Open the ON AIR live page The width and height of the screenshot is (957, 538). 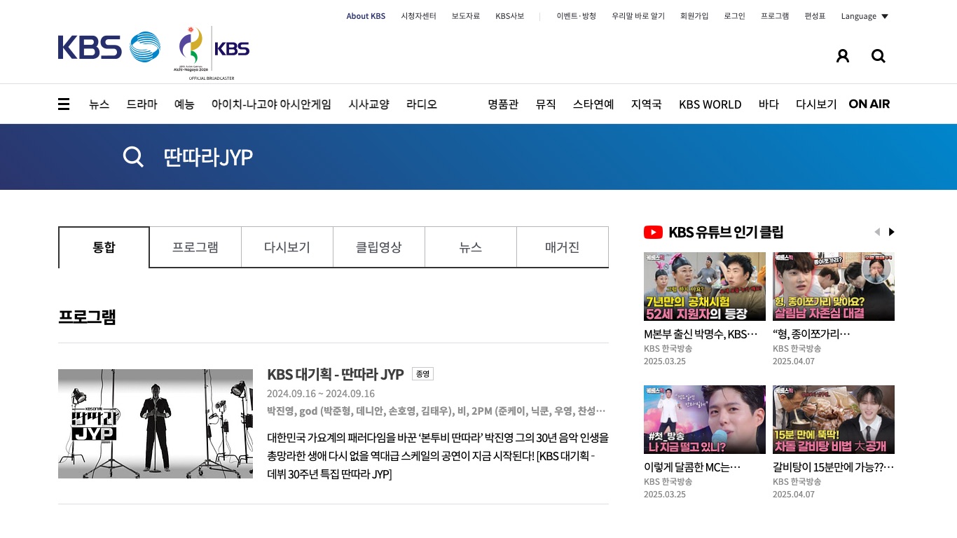869,104
